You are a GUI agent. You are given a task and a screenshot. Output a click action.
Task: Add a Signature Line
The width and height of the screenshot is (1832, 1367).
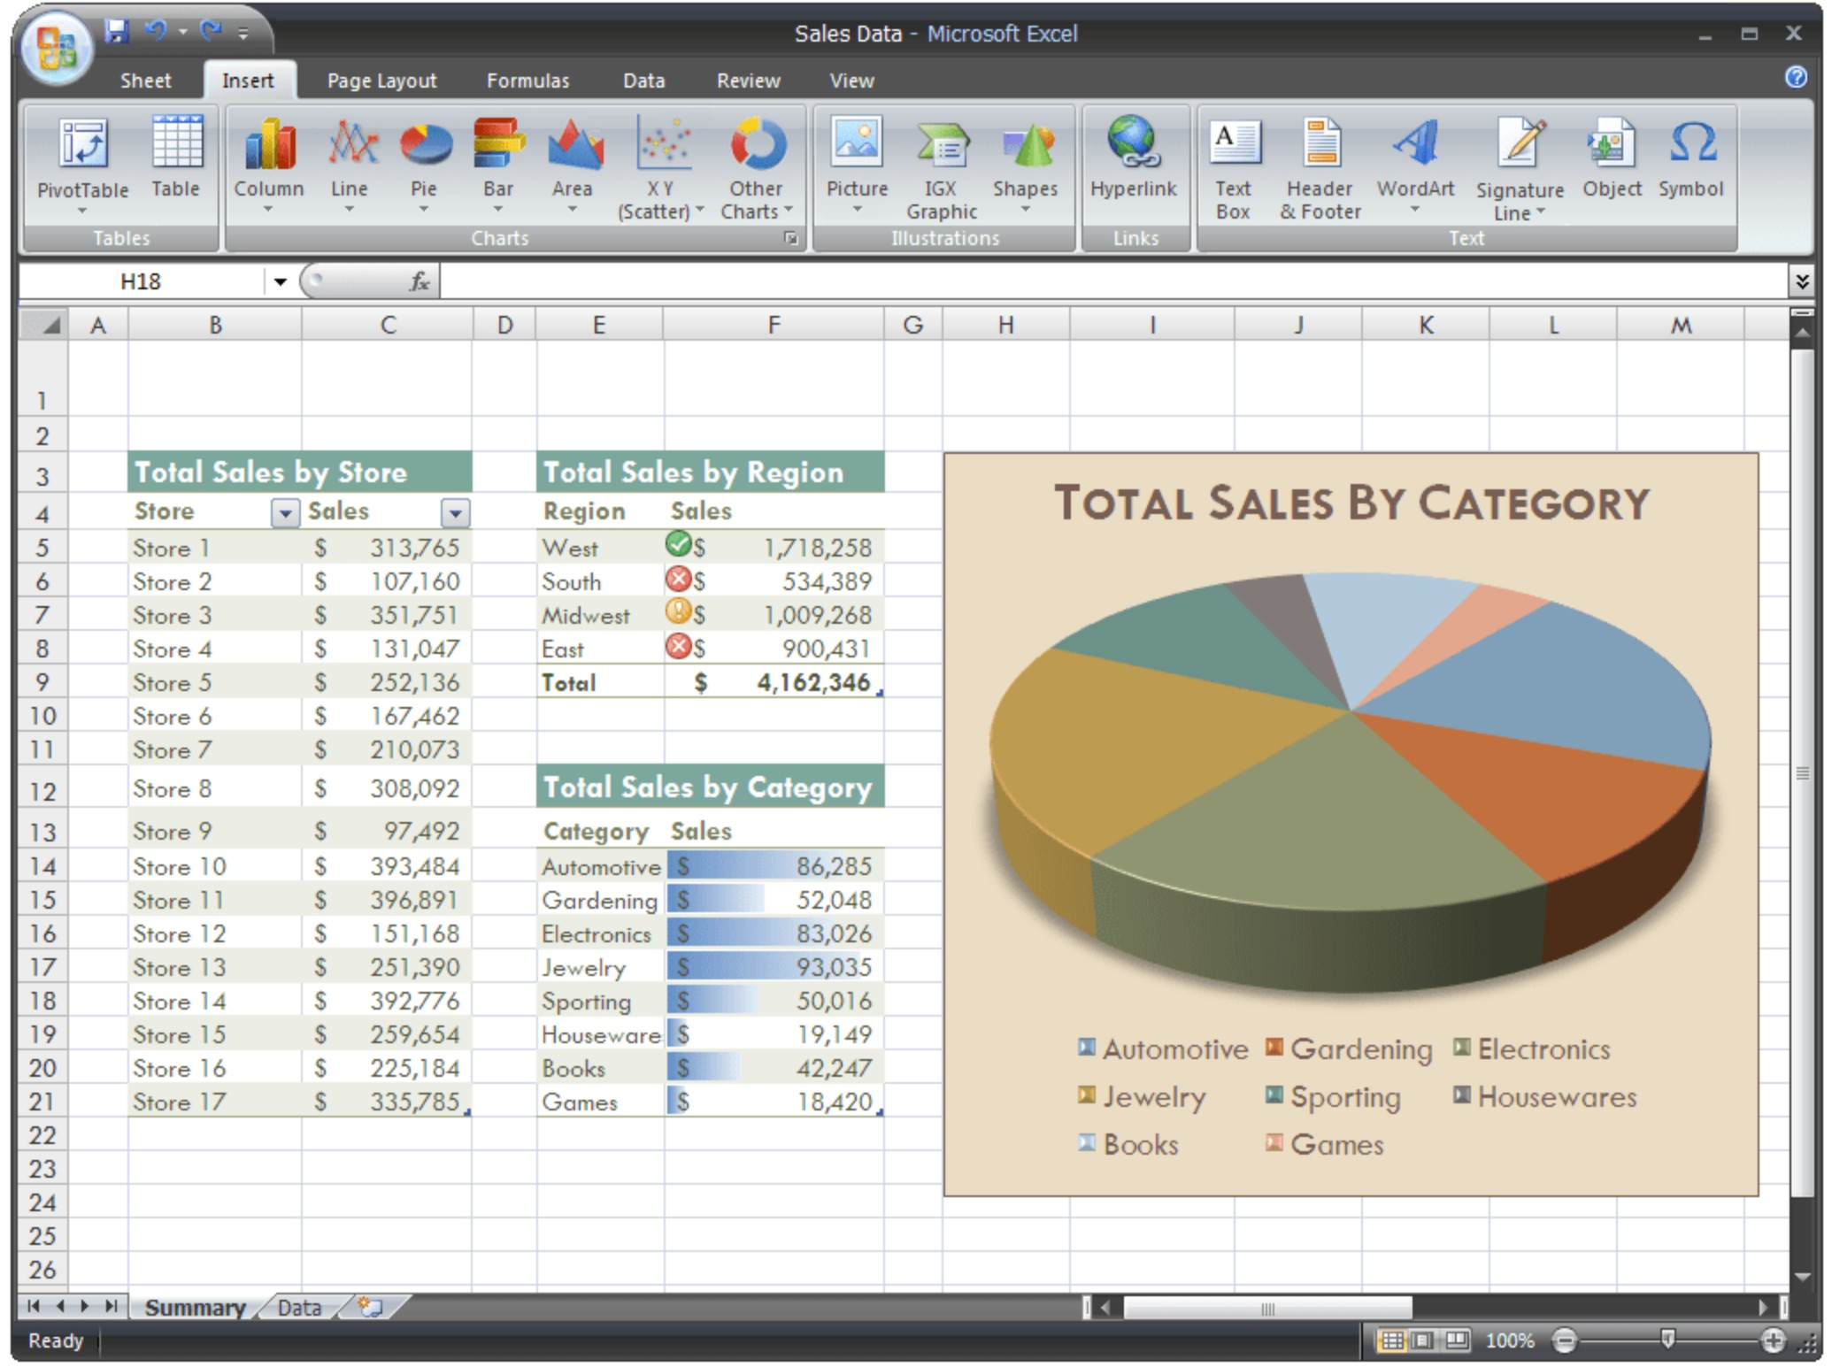[1520, 168]
